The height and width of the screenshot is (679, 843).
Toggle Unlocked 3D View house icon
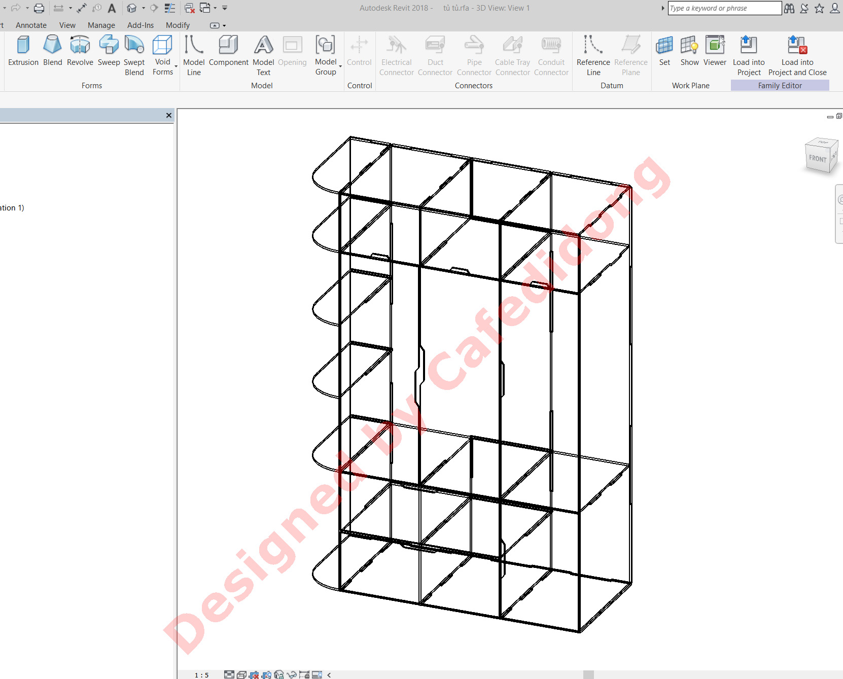(x=278, y=675)
